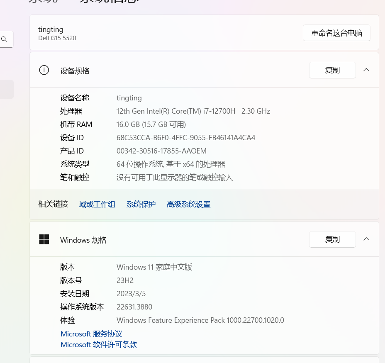
Task: Click the 产品 ID label
Action: (x=72, y=151)
